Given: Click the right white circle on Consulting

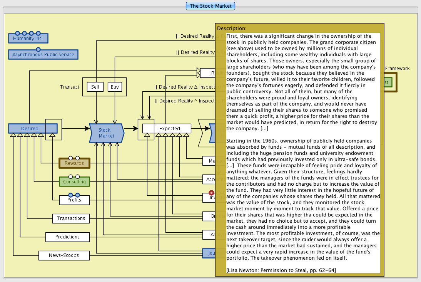Looking at the screenshot, I should click(x=77, y=176).
